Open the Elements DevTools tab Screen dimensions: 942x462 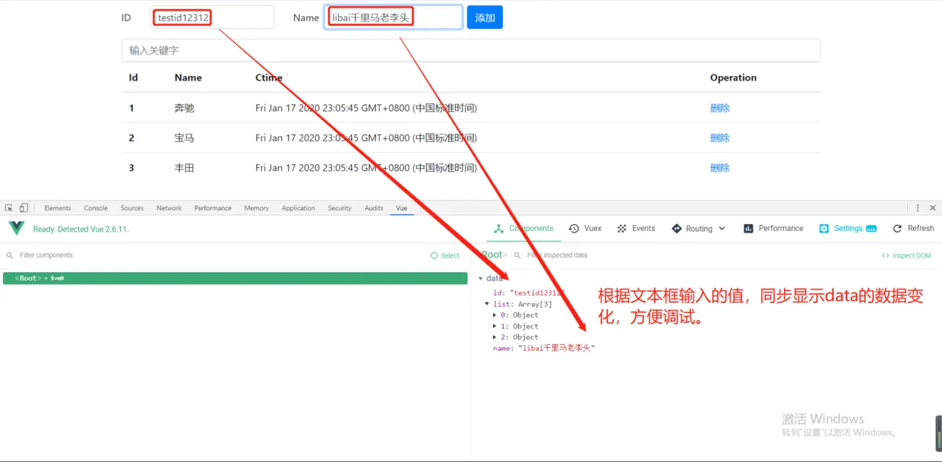58,207
